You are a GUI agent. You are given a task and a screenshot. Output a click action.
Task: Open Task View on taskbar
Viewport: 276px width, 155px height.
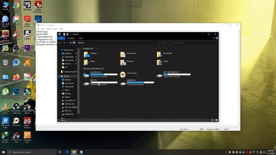click(x=60, y=152)
